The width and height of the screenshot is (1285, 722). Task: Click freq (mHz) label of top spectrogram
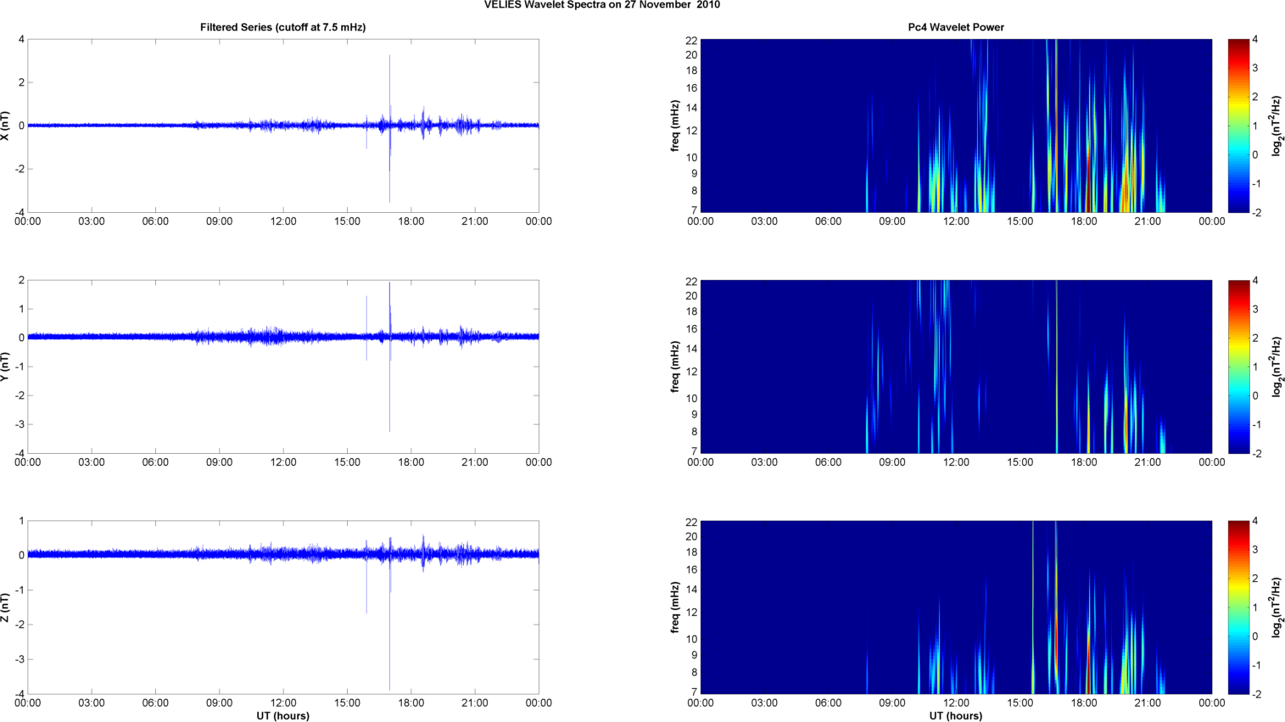pyautogui.click(x=675, y=126)
